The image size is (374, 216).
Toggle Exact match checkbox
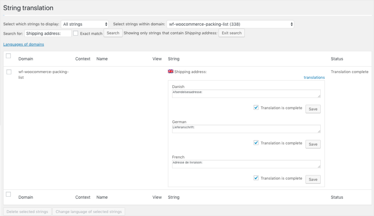coord(76,33)
